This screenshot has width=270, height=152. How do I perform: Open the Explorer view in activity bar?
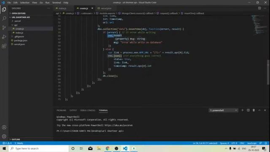coord(4,9)
